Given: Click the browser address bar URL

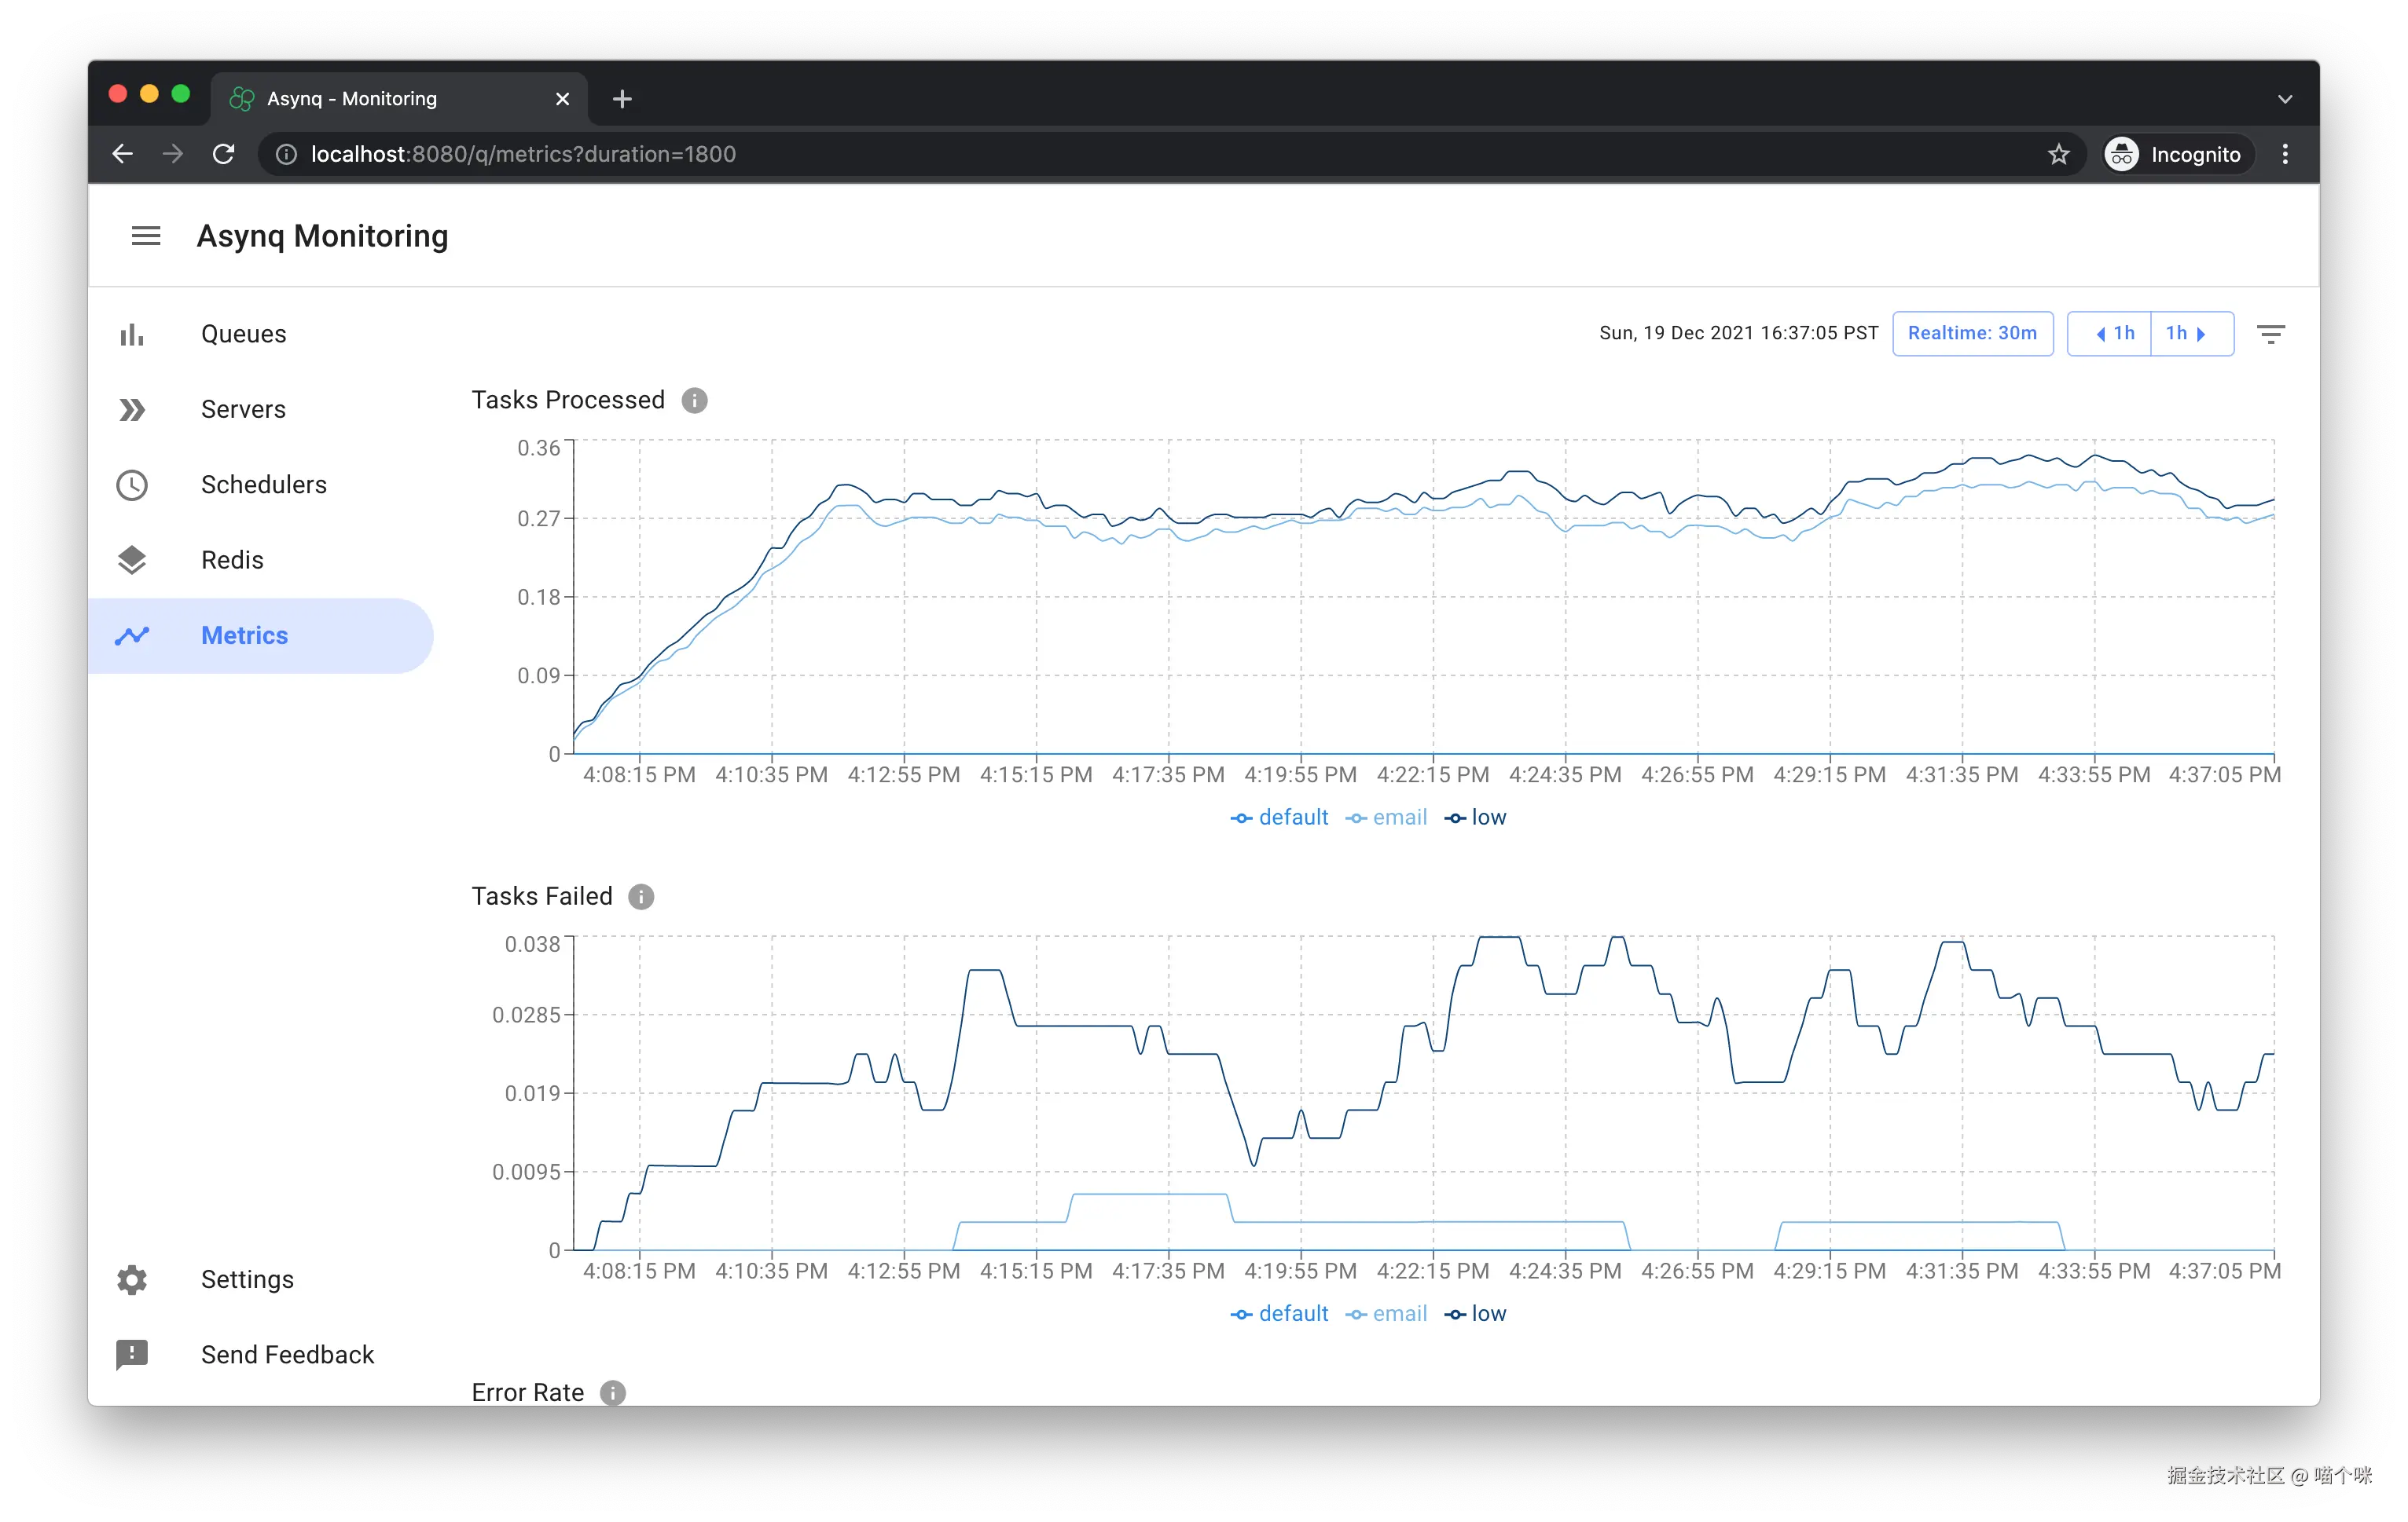Looking at the screenshot, I should (x=522, y=154).
